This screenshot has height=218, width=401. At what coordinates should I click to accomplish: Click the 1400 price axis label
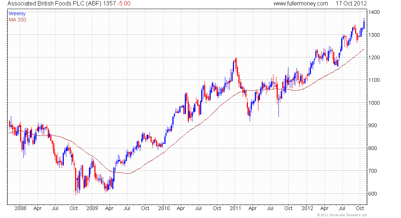(x=374, y=12)
